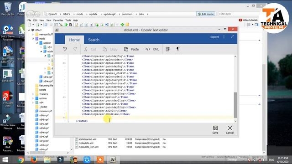This screenshot has height=164, width=292.
Task: Place cursor in the mpbiker line
Action: pyautogui.click(x=105, y=104)
